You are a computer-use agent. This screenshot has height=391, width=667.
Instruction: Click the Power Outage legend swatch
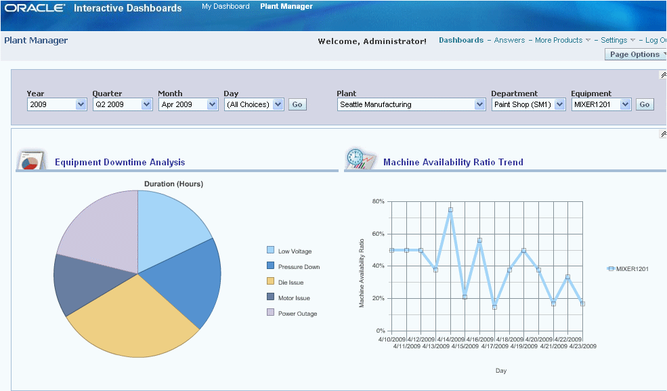pyautogui.click(x=270, y=312)
